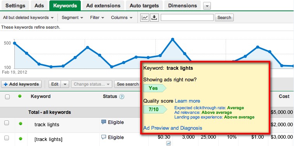294x146 pixels.
Task: Click the 25,000 impressions value
Action: click(208, 137)
